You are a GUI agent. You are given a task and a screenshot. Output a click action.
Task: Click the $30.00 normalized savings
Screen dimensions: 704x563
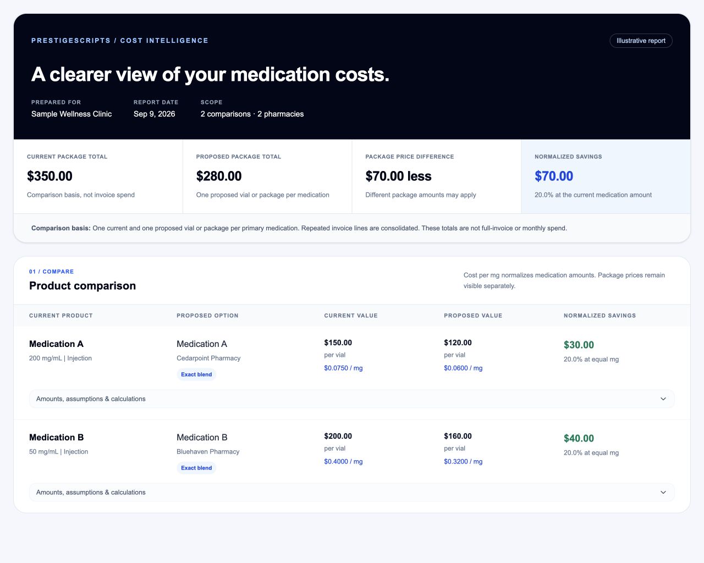579,345
